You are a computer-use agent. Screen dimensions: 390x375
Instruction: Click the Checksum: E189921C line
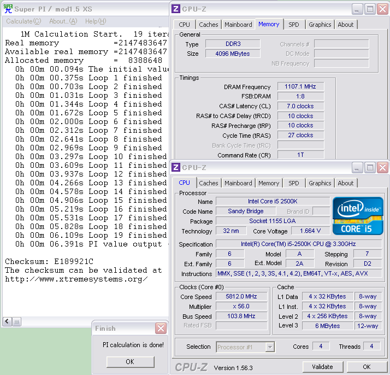pyautogui.click(x=49, y=261)
